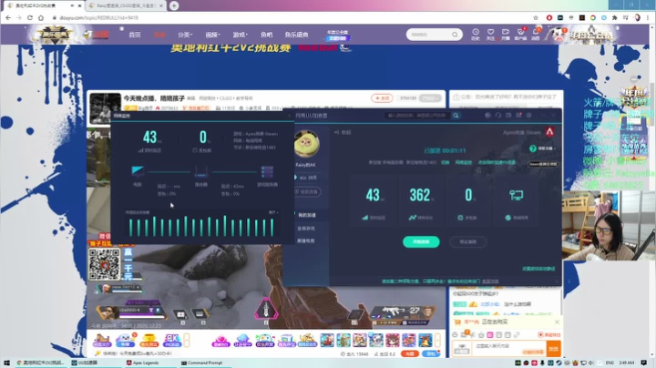The height and width of the screenshot is (368, 656).
Task: Click the 收起 collapse arrow in UU accelerator
Action: 343,132
